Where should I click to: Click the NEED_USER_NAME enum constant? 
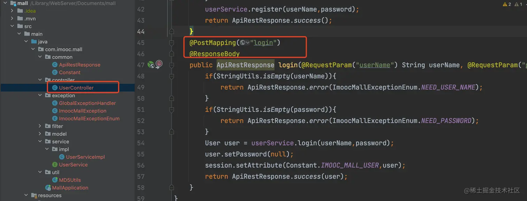(x=448, y=87)
